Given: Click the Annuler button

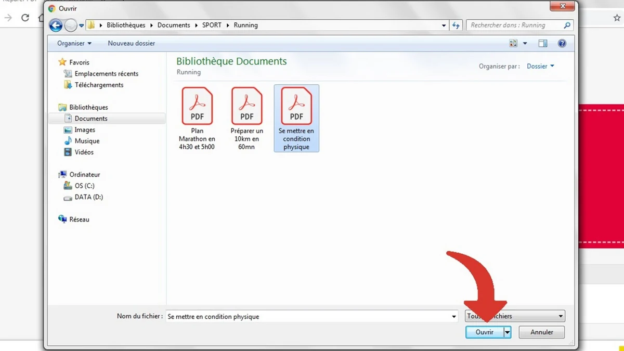Looking at the screenshot, I should coord(541,332).
